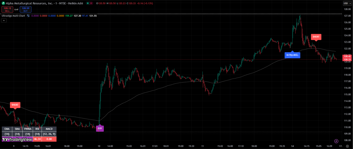Click the VWMA header cell in the table
The height and width of the screenshot is (149, 353).
(27, 129)
